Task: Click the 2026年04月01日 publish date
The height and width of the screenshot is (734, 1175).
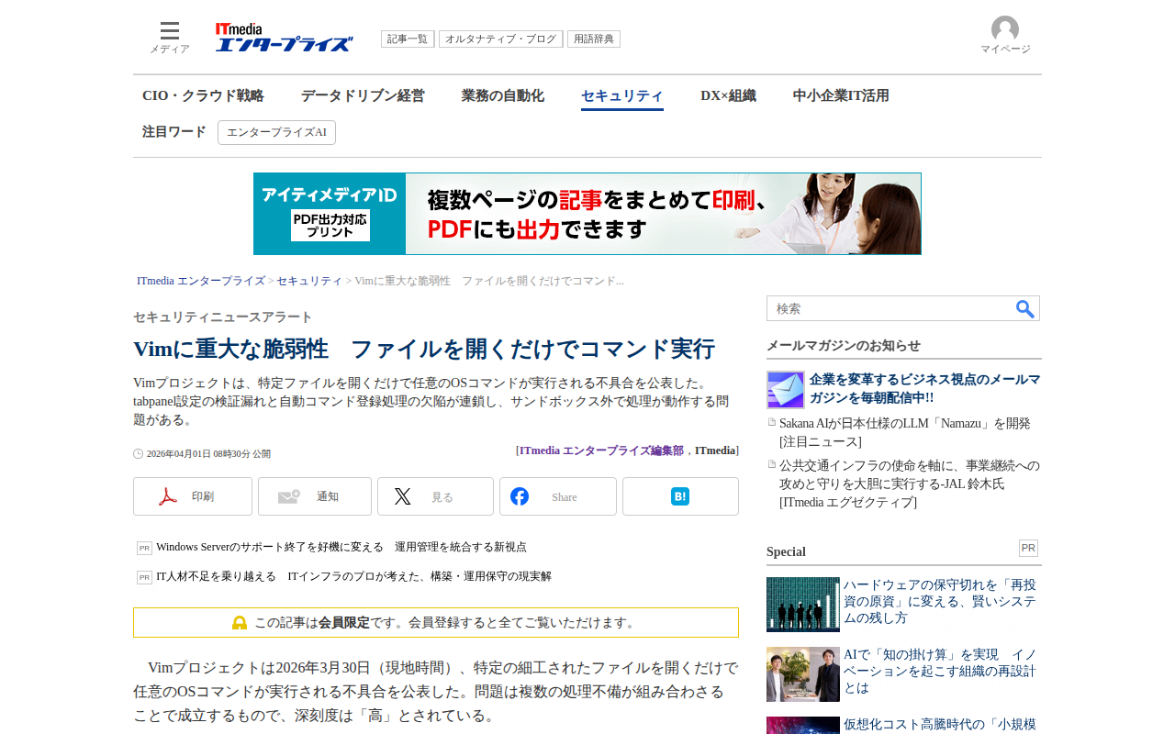Action: pyautogui.click(x=208, y=454)
